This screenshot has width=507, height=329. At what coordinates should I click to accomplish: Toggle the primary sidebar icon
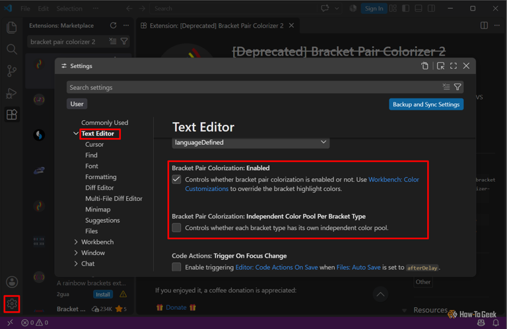[x=405, y=9]
